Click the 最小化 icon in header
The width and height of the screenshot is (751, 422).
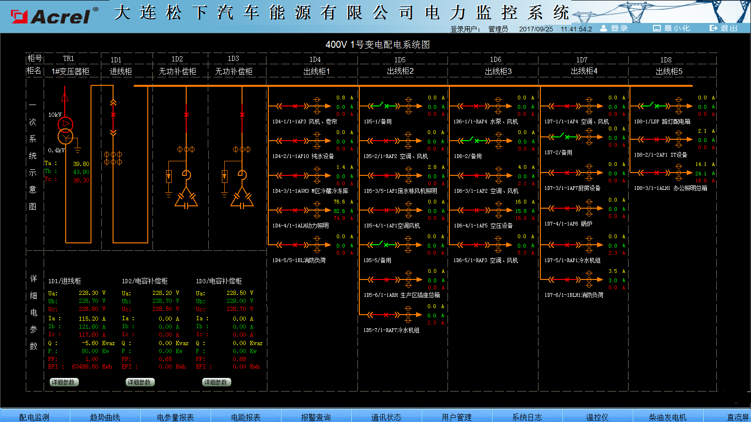pyautogui.click(x=657, y=28)
